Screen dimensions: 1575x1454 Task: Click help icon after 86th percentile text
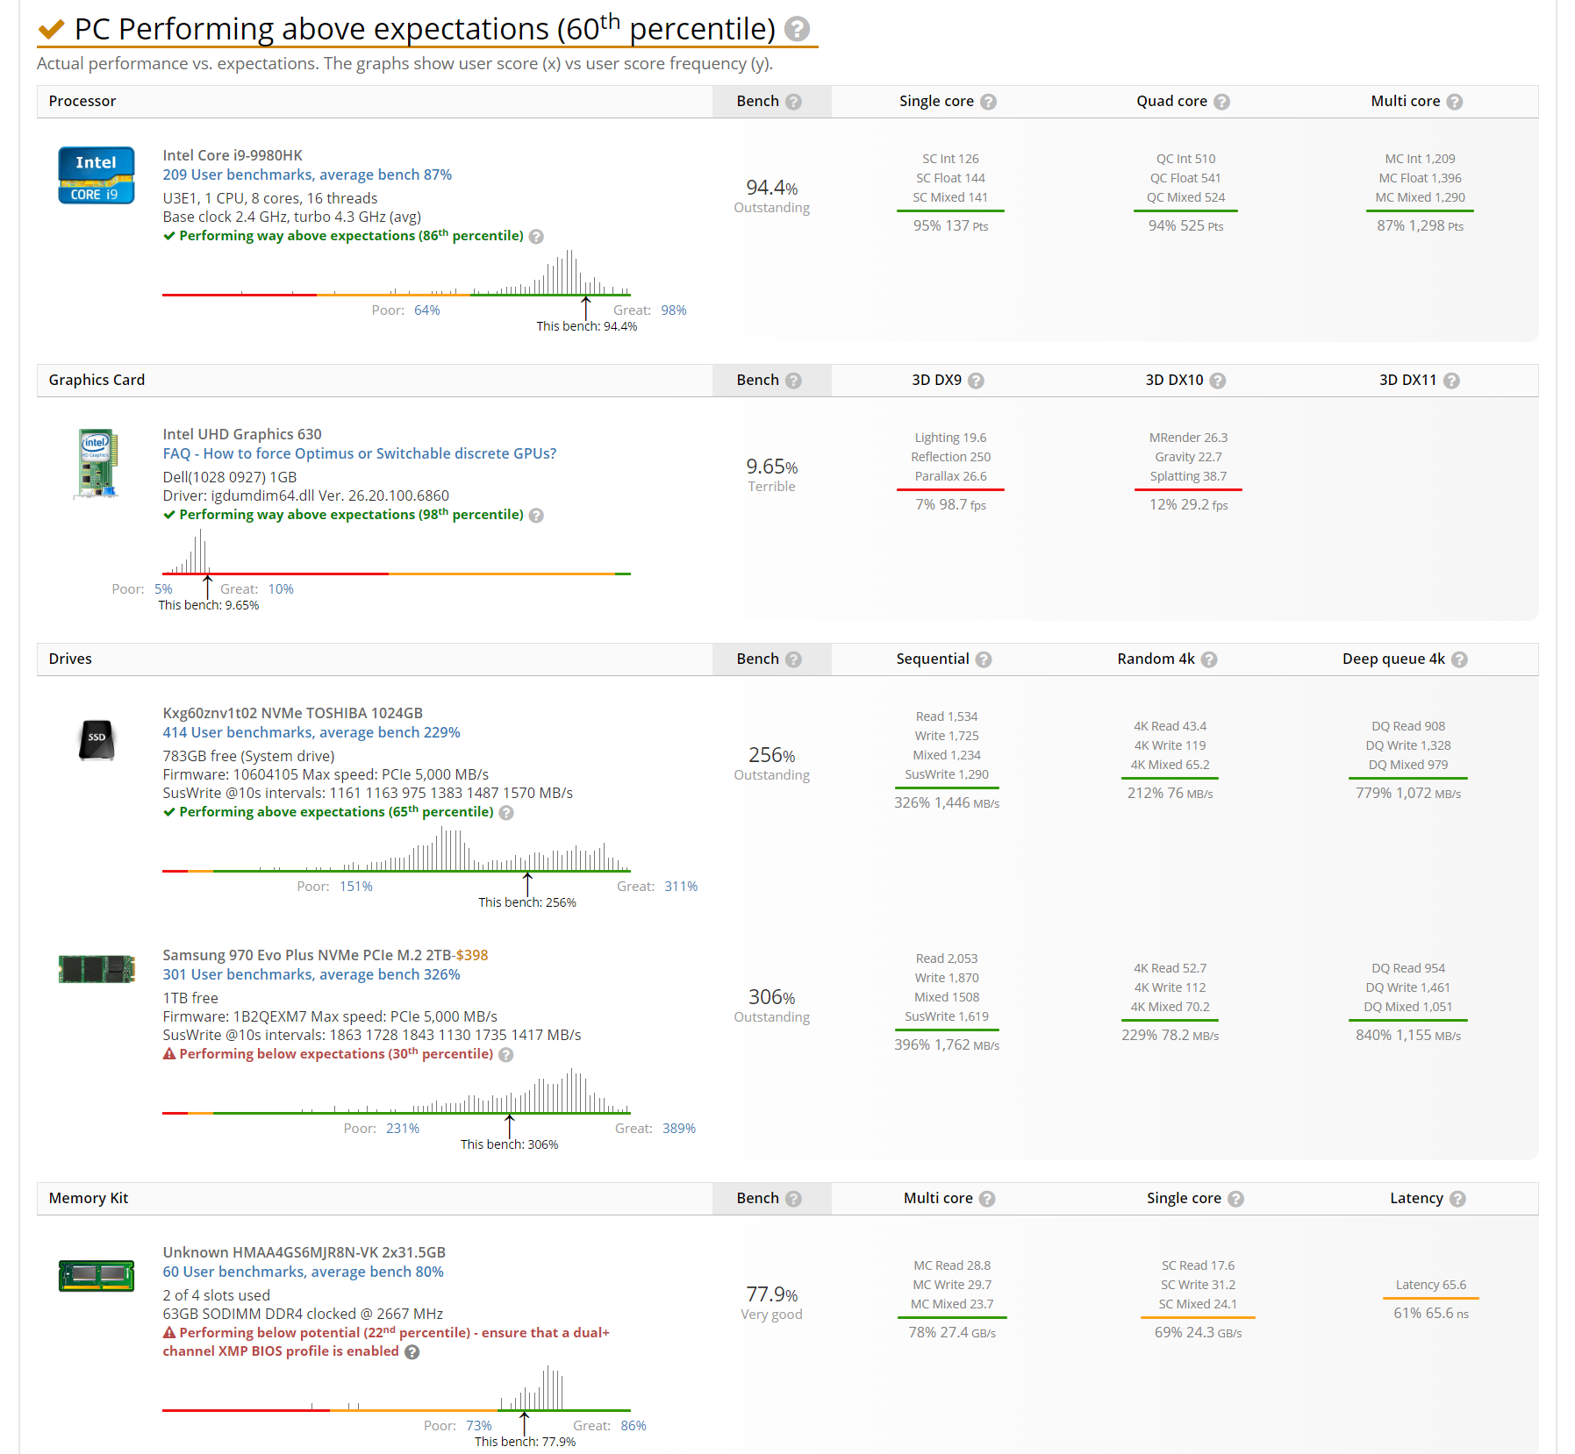pos(536,237)
